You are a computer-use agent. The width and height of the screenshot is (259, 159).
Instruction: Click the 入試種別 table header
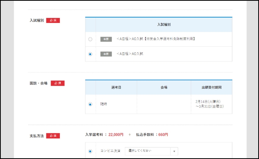tap(164, 24)
